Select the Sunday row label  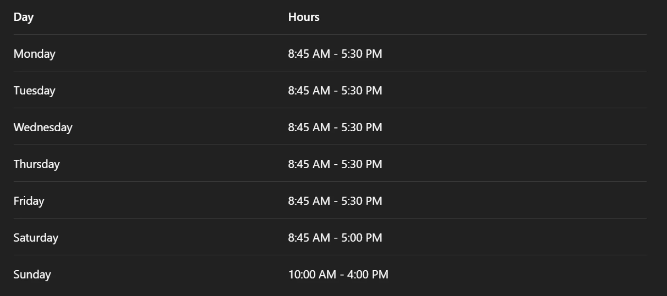32,275
